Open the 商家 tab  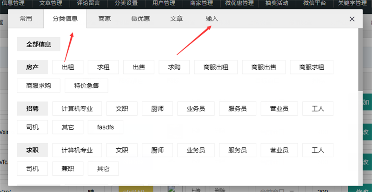(105, 19)
